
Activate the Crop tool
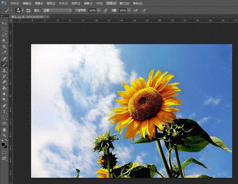(x=4, y=47)
